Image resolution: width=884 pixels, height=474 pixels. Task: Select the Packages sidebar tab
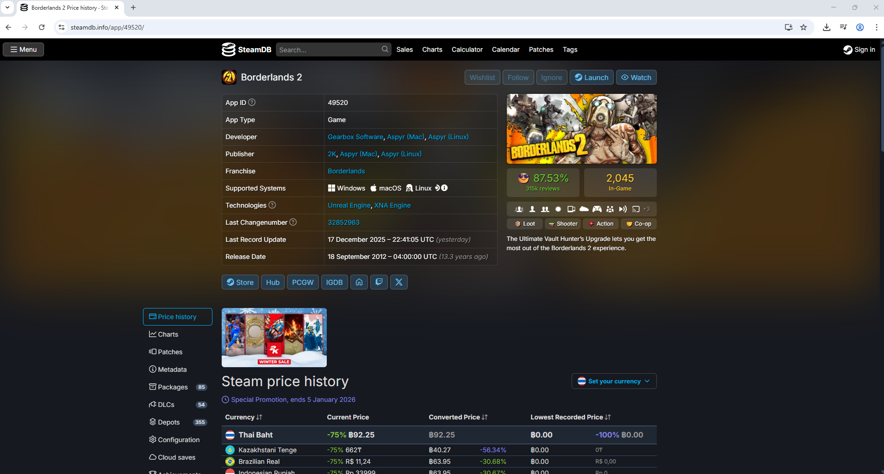[x=178, y=387]
